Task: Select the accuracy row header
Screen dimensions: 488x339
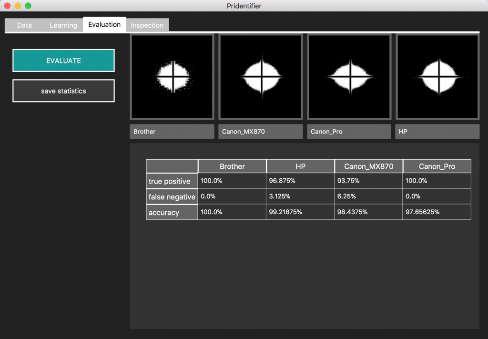Action: [x=172, y=212]
